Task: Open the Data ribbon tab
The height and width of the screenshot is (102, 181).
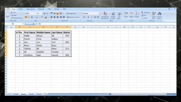Action: click(49, 9)
